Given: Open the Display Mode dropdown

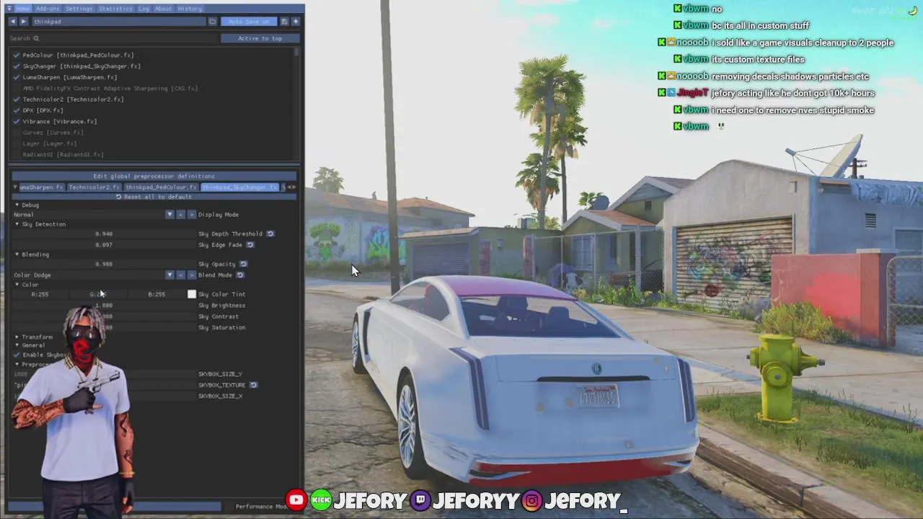Looking at the screenshot, I should (x=169, y=215).
